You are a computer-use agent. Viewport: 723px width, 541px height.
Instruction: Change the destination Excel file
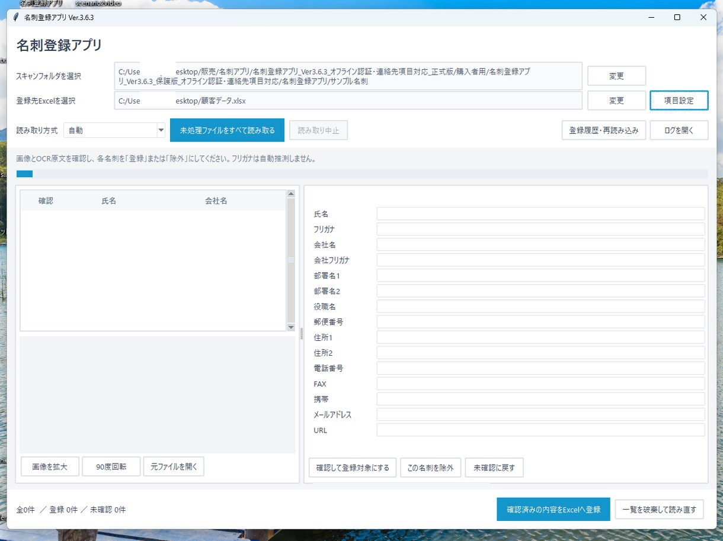point(616,101)
